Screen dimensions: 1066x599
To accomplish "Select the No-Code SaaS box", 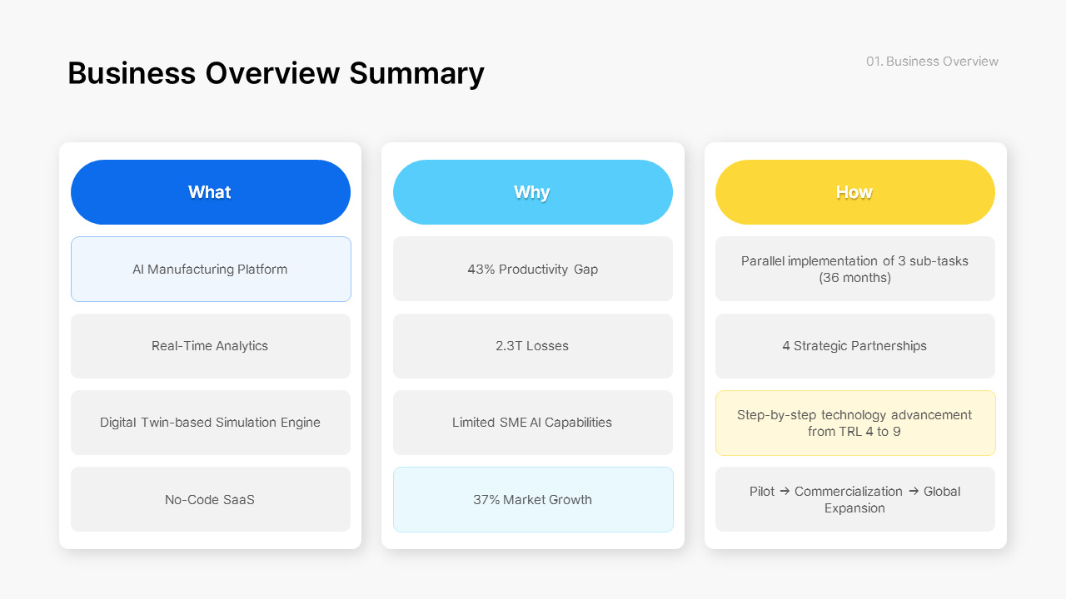I will click(x=211, y=499).
